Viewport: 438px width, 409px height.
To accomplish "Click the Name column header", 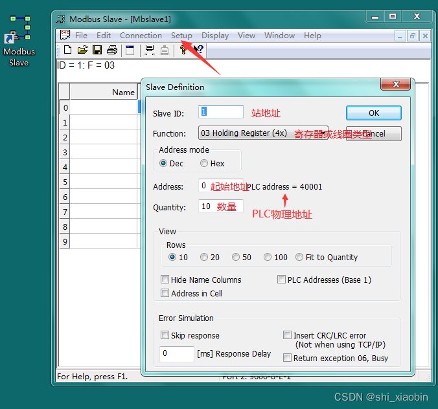I will pyautogui.click(x=104, y=92).
